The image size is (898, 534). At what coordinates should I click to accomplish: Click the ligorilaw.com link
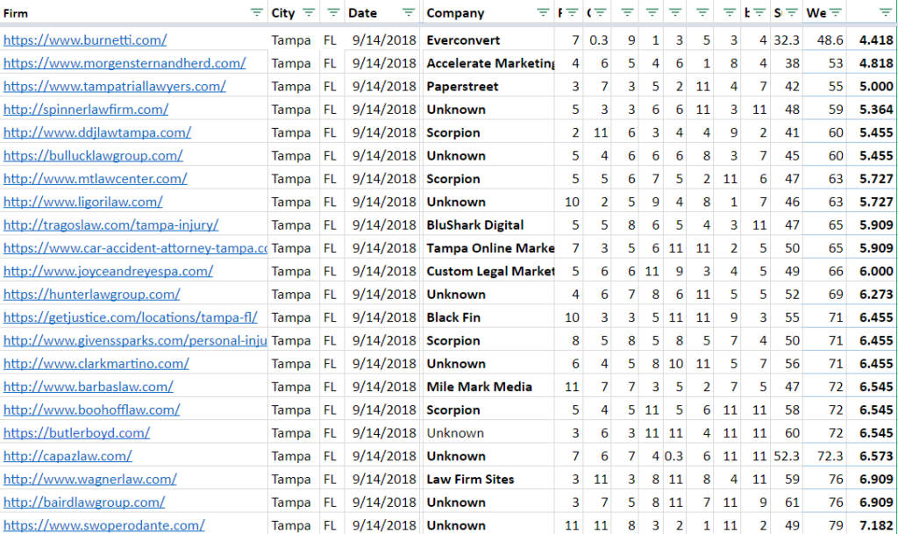(83, 202)
